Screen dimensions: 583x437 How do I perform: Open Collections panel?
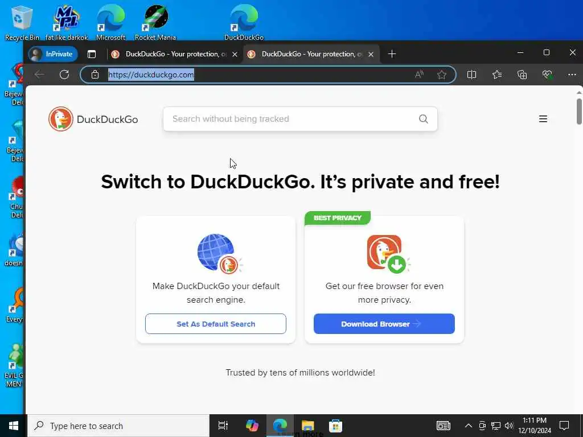(x=522, y=75)
